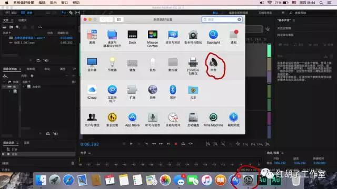Screen dimensions: 337x189
Task: Open Startup Disk preferences
Action: pyautogui.click(x=193, y=120)
